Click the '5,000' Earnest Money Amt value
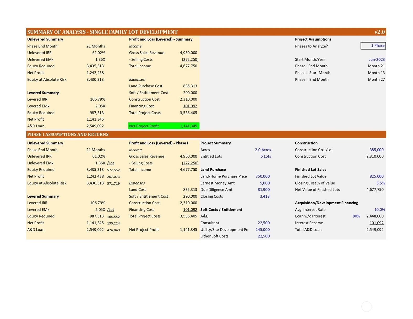 click(265, 183)
